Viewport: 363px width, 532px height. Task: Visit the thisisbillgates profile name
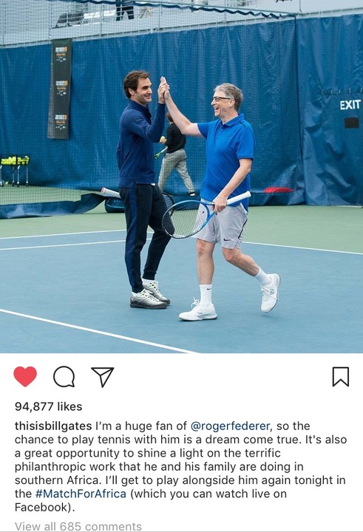(x=53, y=426)
